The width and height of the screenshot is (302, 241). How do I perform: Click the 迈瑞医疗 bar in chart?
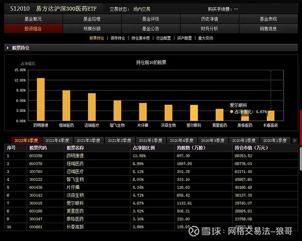(92, 107)
